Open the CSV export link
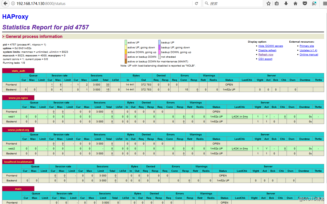Viewport: 327px width, 204px height. 265,59
